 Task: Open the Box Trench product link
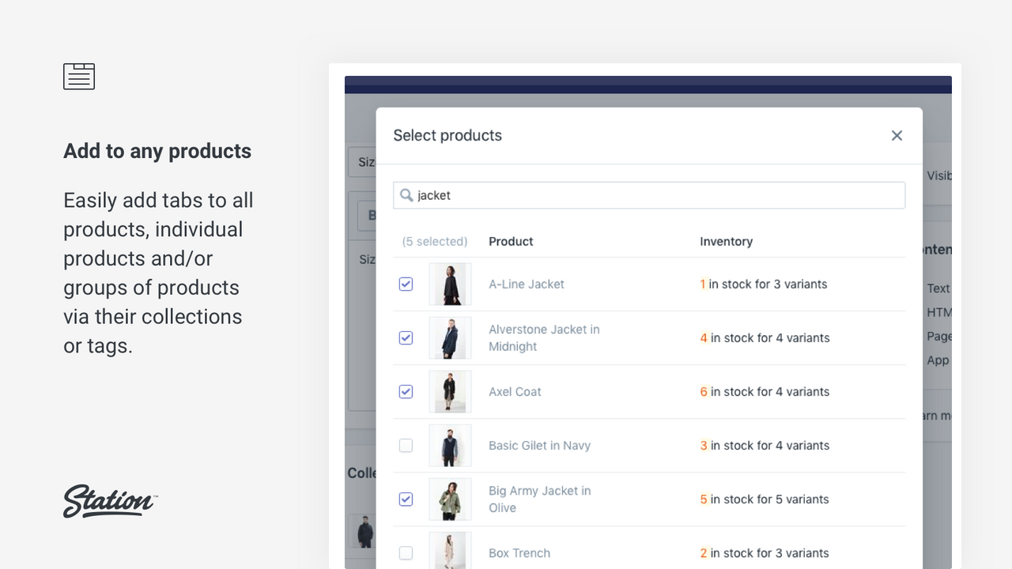[x=519, y=552]
